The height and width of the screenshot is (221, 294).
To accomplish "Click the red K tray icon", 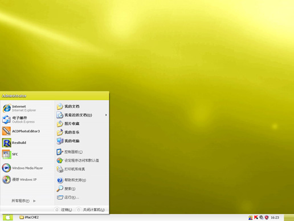I will point(256,217).
